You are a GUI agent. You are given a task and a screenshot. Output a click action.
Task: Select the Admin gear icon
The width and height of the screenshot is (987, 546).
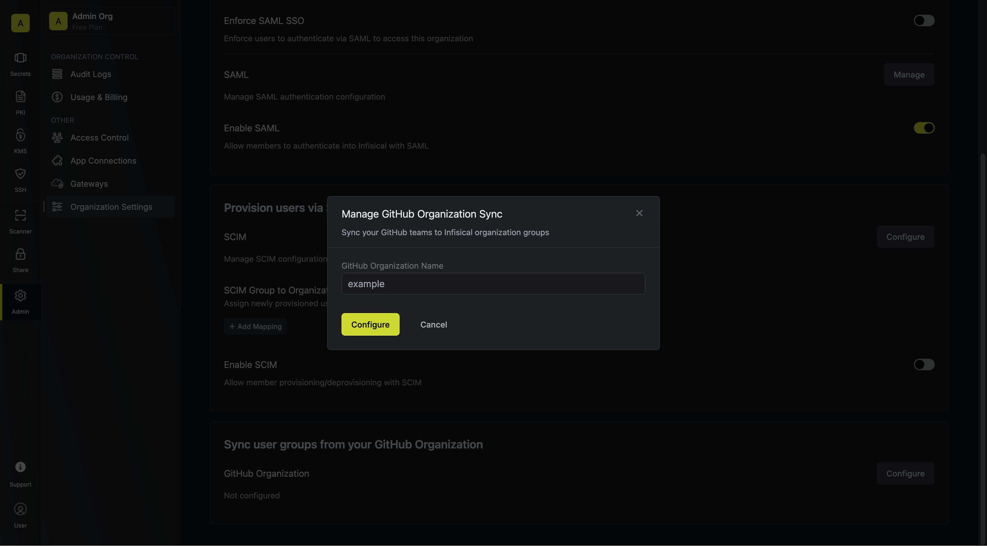coord(20,296)
